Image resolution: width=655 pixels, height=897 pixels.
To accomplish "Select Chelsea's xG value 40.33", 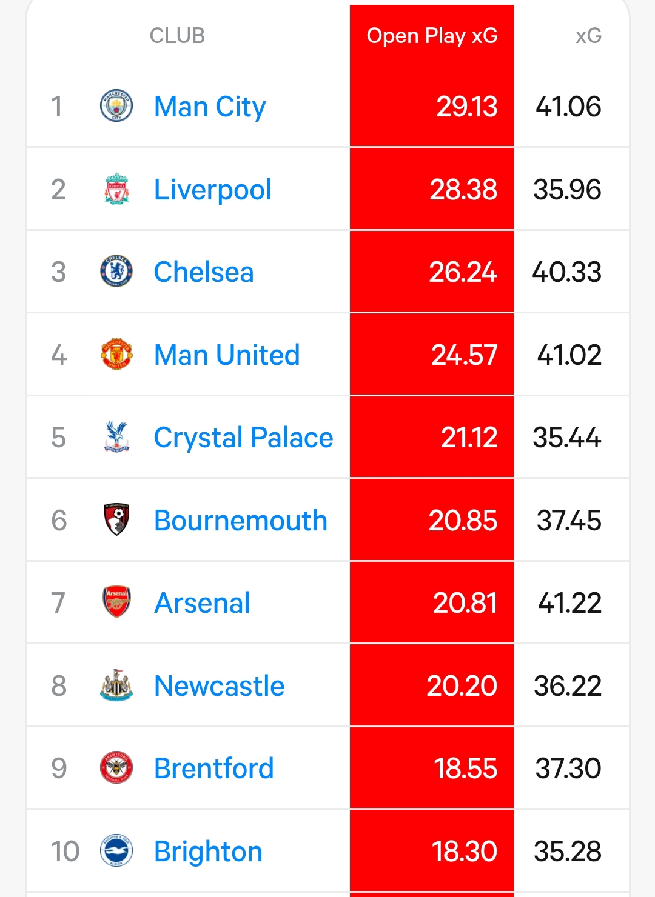I will pyautogui.click(x=566, y=272).
